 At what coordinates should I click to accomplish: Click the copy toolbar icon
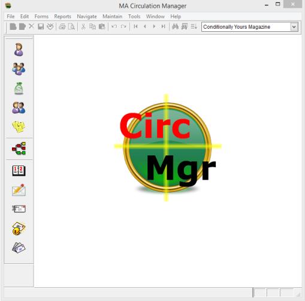coord(92,26)
